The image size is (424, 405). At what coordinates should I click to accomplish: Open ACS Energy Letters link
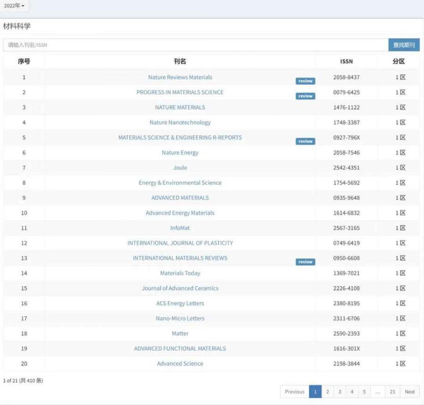(x=180, y=304)
